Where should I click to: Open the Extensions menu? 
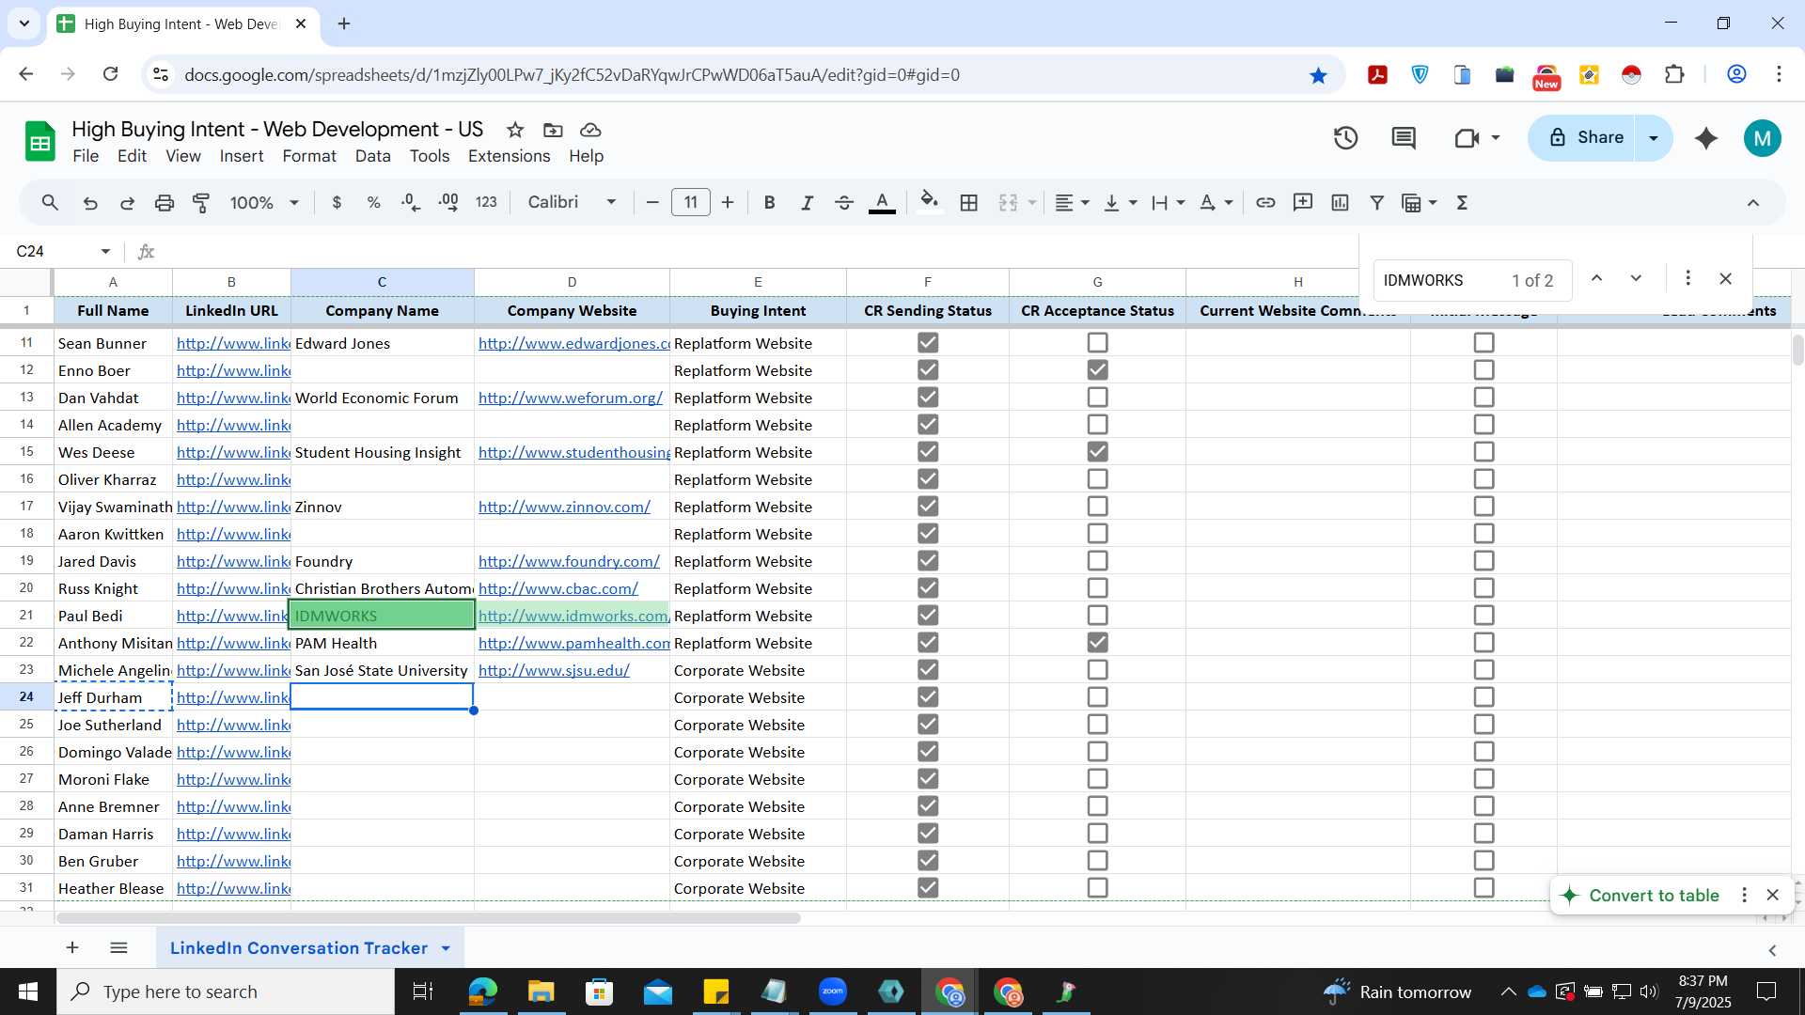509,156
